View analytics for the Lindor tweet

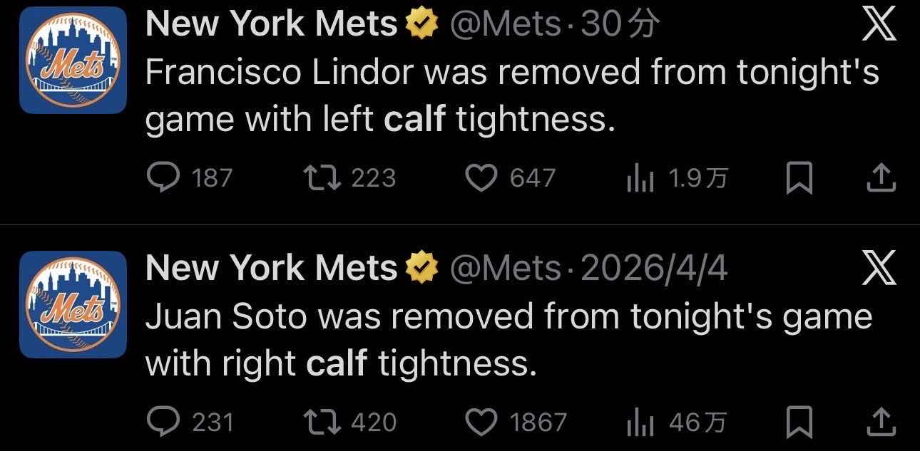[640, 179]
